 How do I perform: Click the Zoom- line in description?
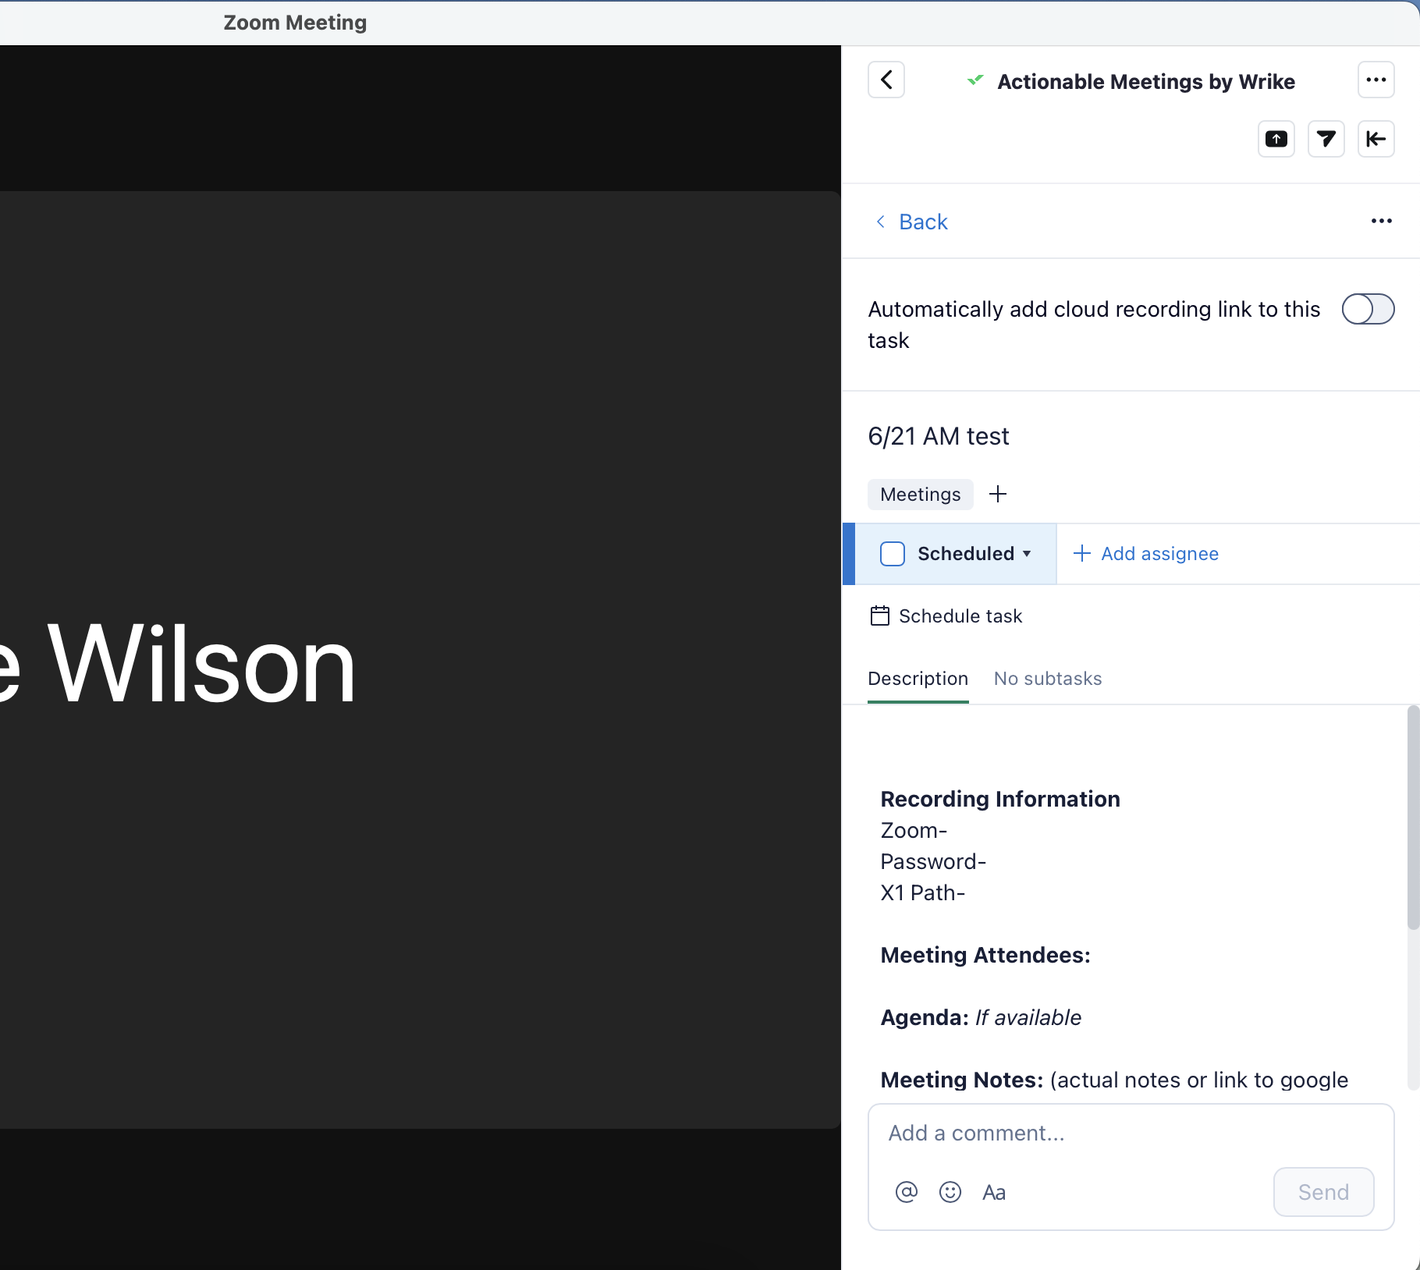[x=914, y=831]
